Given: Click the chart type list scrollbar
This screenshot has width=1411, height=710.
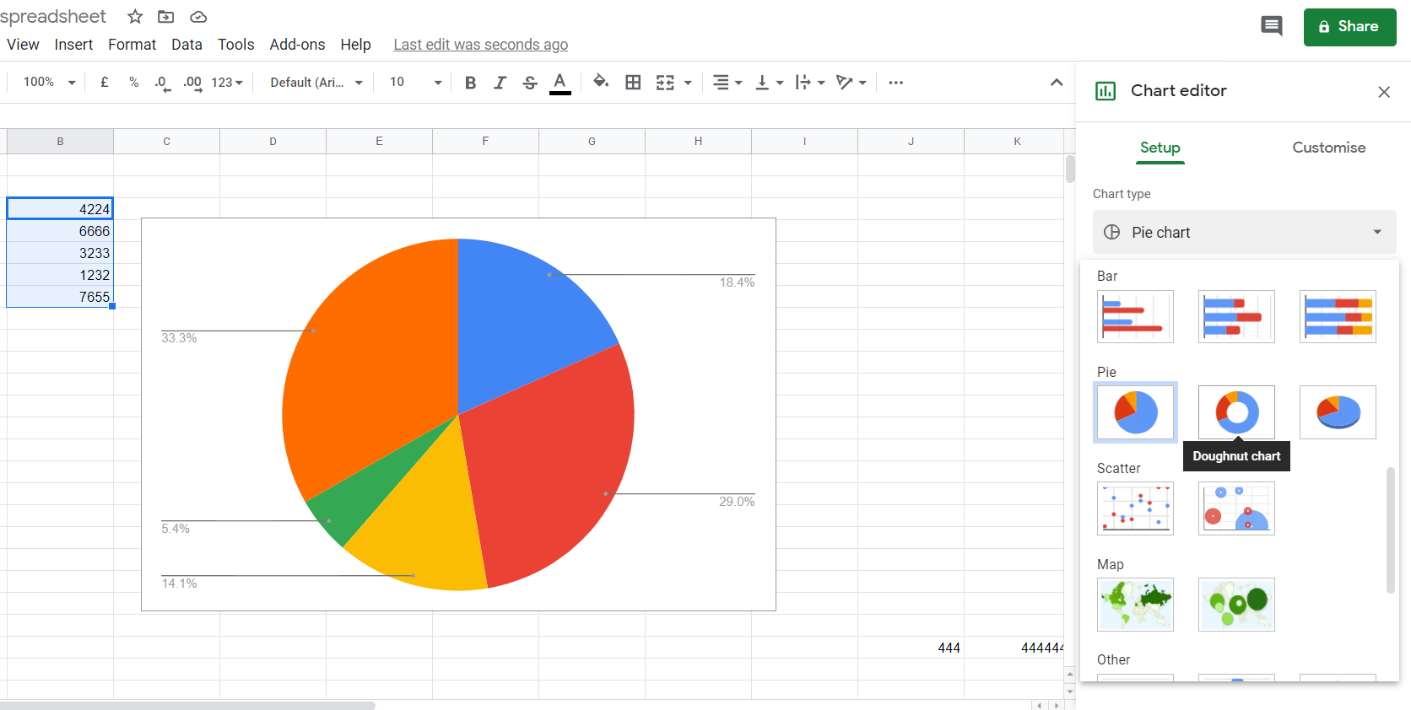Looking at the screenshot, I should (x=1391, y=530).
